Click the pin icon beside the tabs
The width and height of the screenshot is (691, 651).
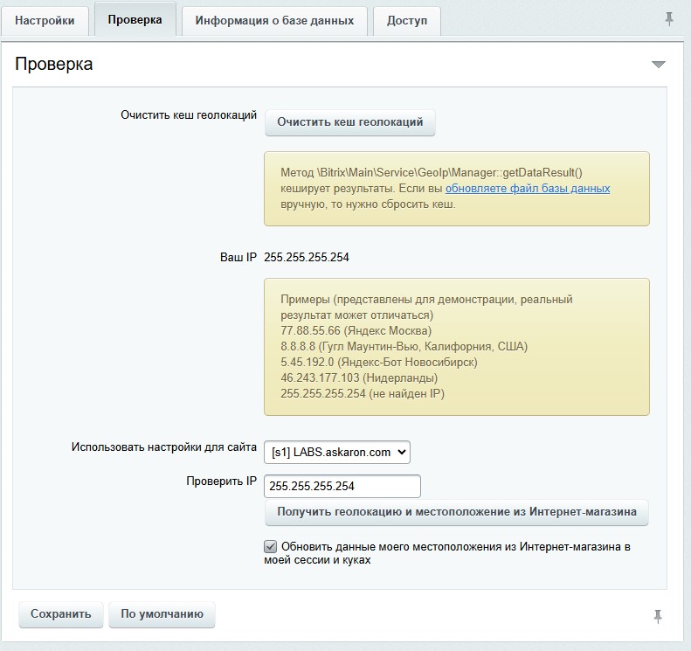coord(669,19)
